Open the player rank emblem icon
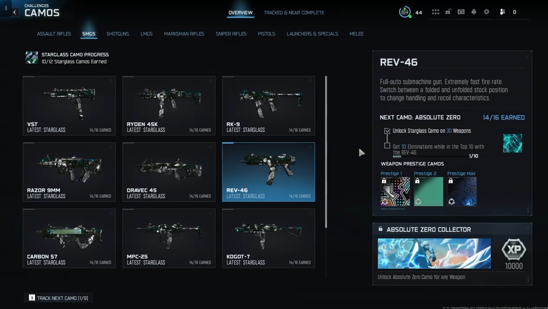This screenshot has width=548, height=309. [405, 12]
